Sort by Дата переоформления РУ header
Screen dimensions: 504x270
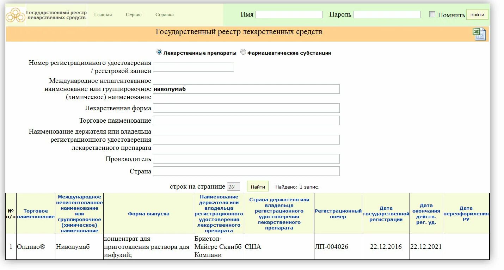point(466,214)
